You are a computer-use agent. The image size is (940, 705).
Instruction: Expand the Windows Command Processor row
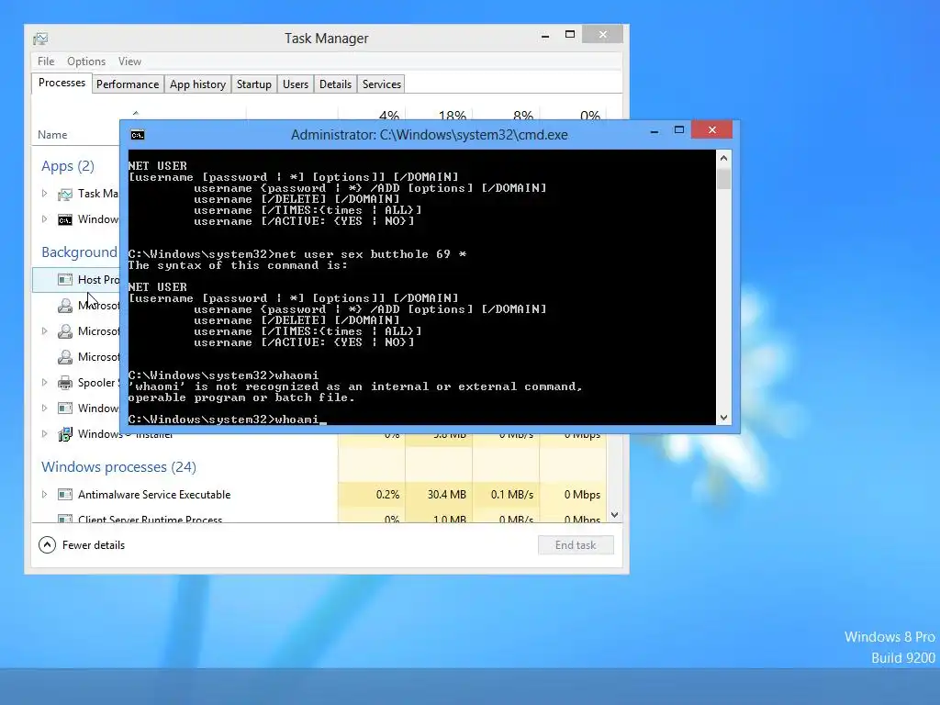tap(44, 218)
